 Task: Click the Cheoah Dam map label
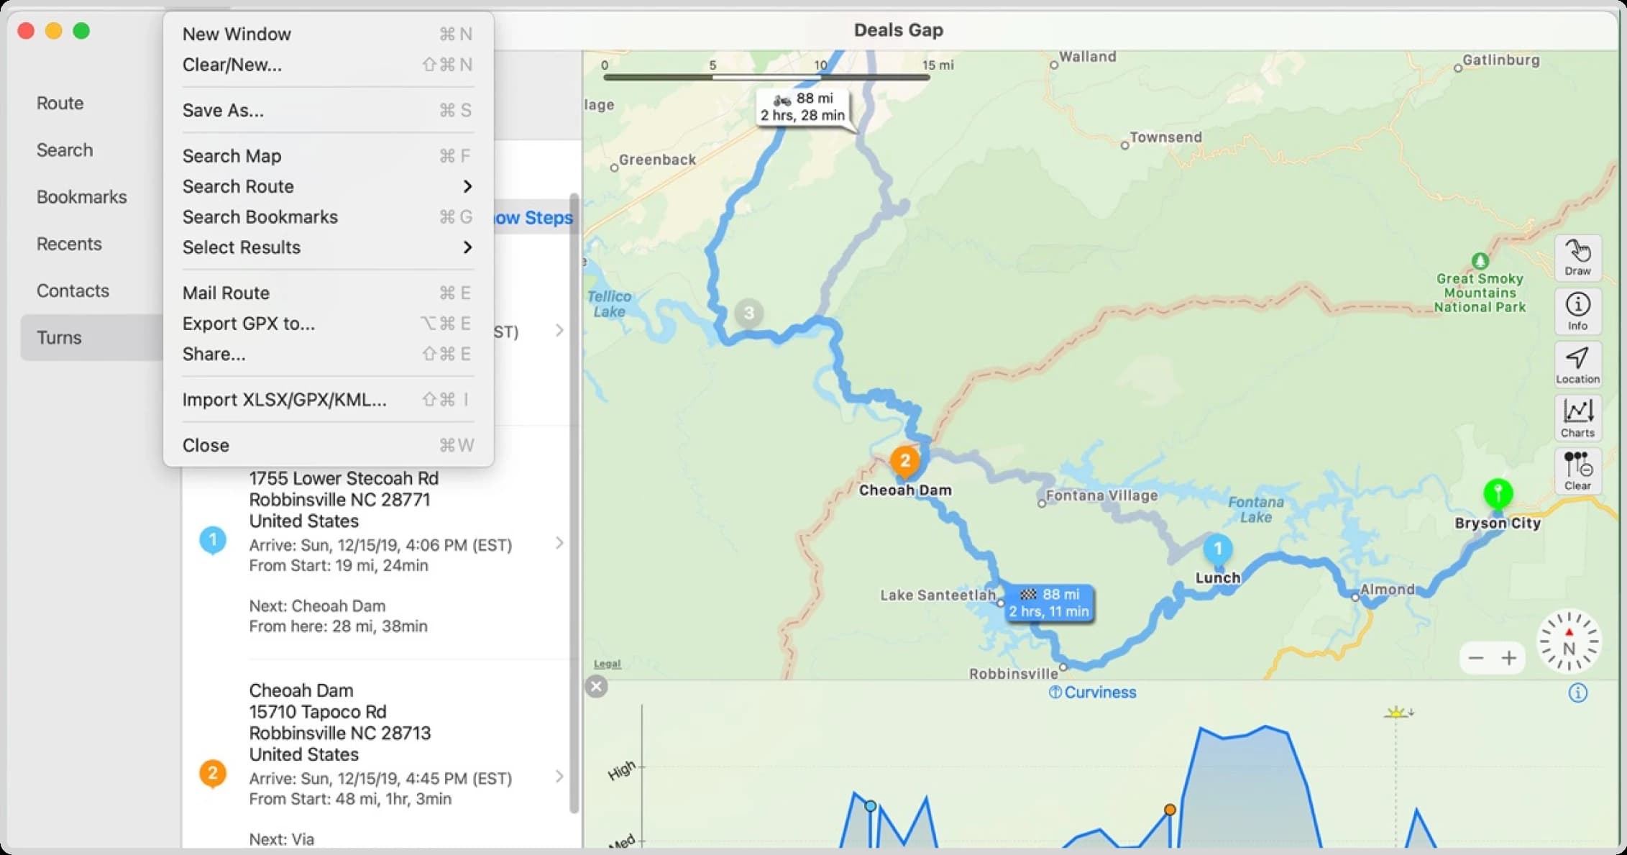pos(905,490)
